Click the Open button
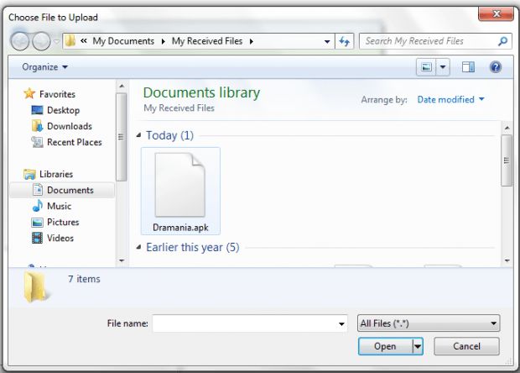Viewport: 520px width, 373px height. pyautogui.click(x=385, y=346)
